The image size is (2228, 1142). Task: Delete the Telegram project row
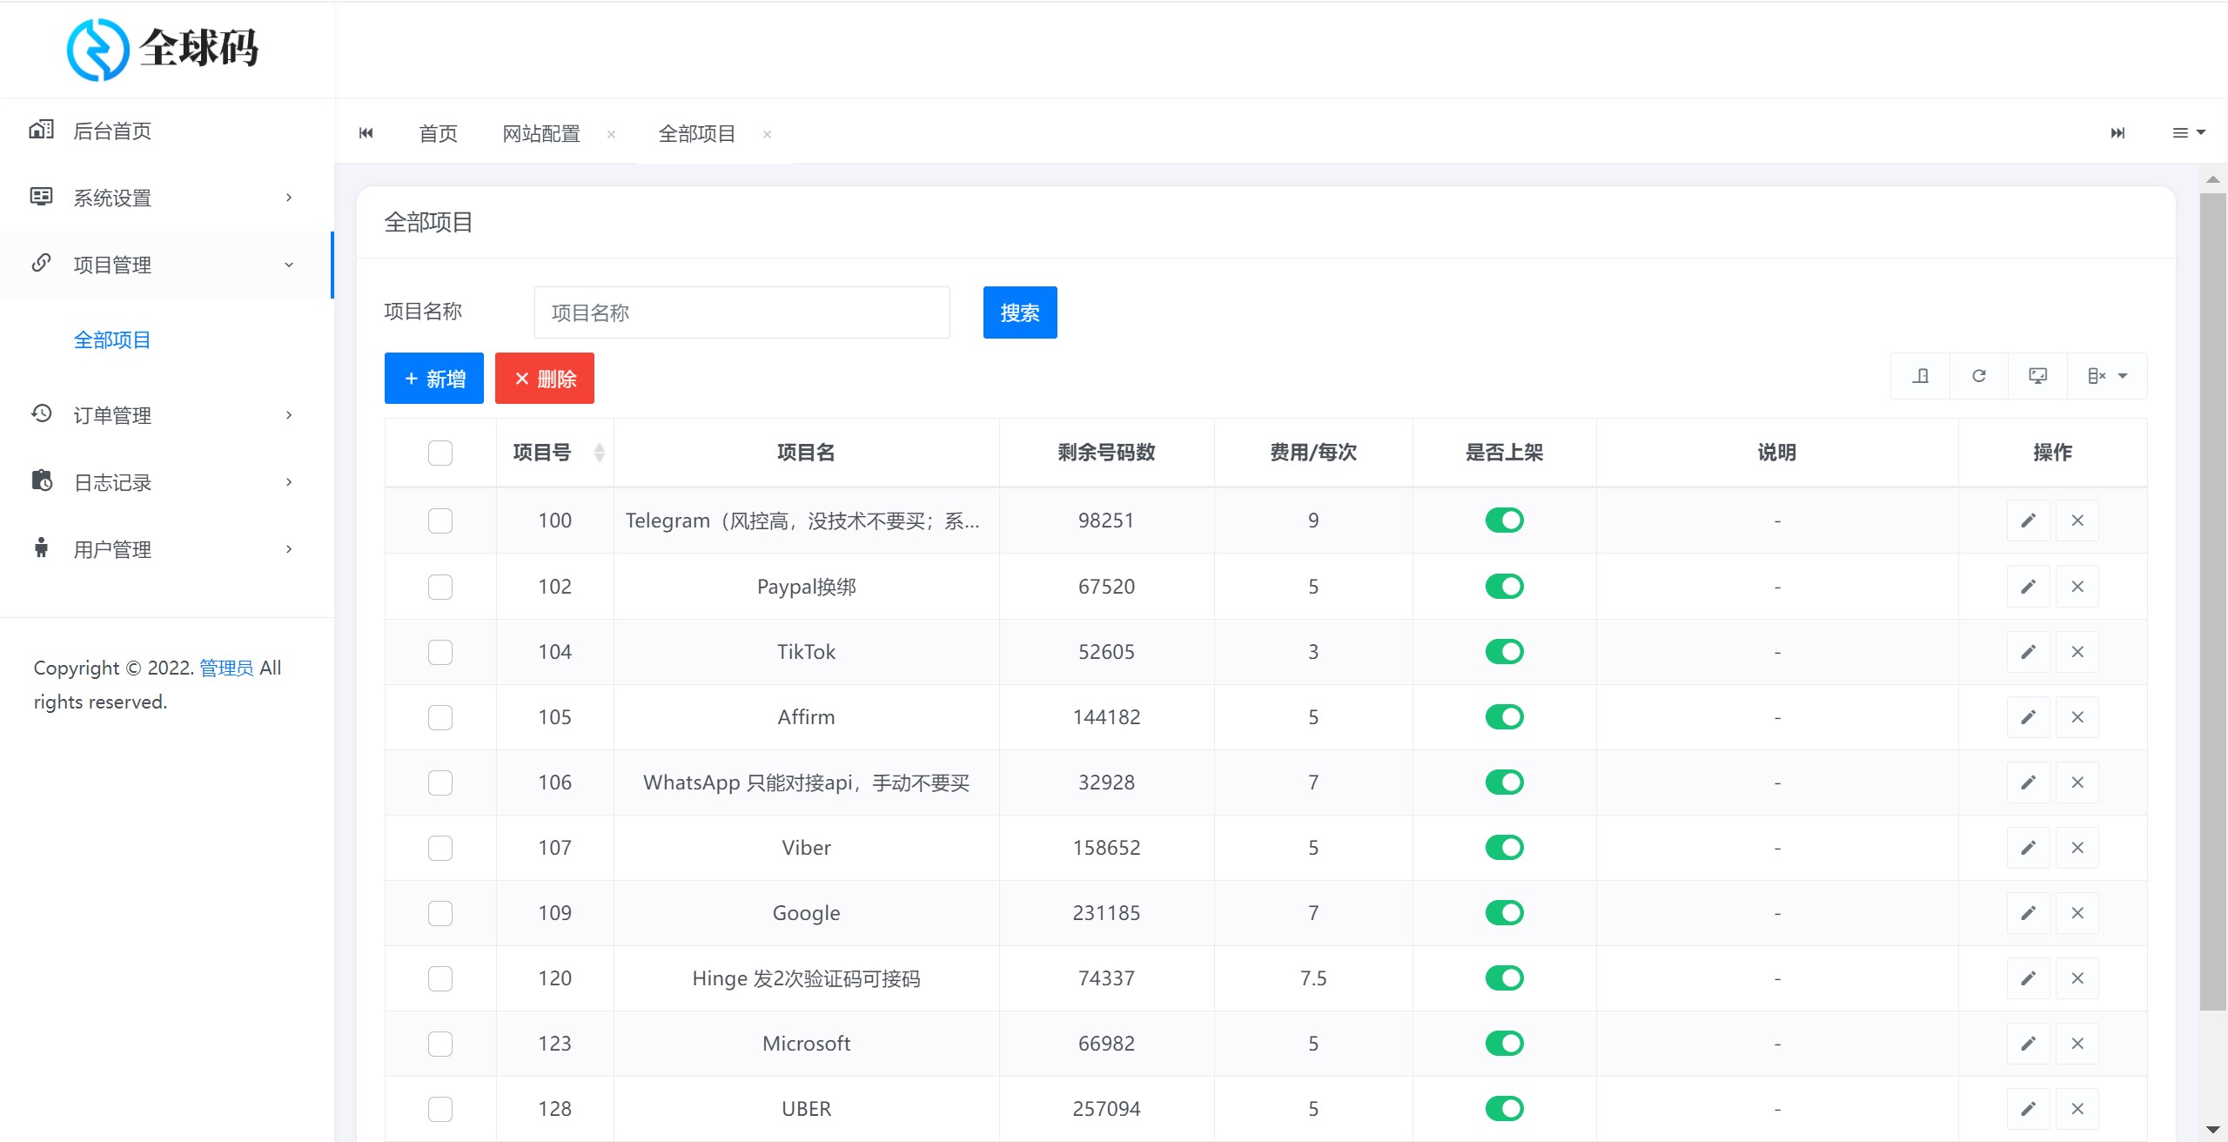tap(2077, 521)
